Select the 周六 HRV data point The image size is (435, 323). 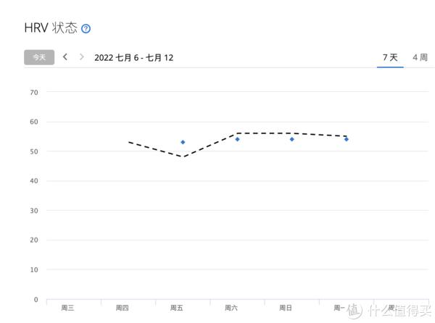tap(237, 139)
